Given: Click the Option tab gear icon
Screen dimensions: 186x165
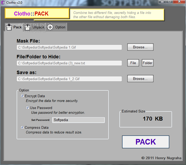Looking at the screenshot, I should 50,27.
